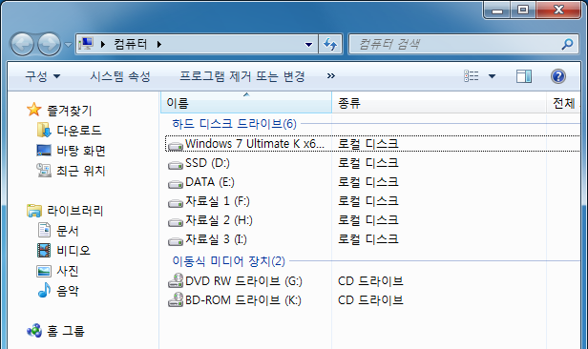The height and width of the screenshot is (349, 588).
Task: Click 로컬 디스크 text in the SSD (D:) row
Action: point(367,163)
